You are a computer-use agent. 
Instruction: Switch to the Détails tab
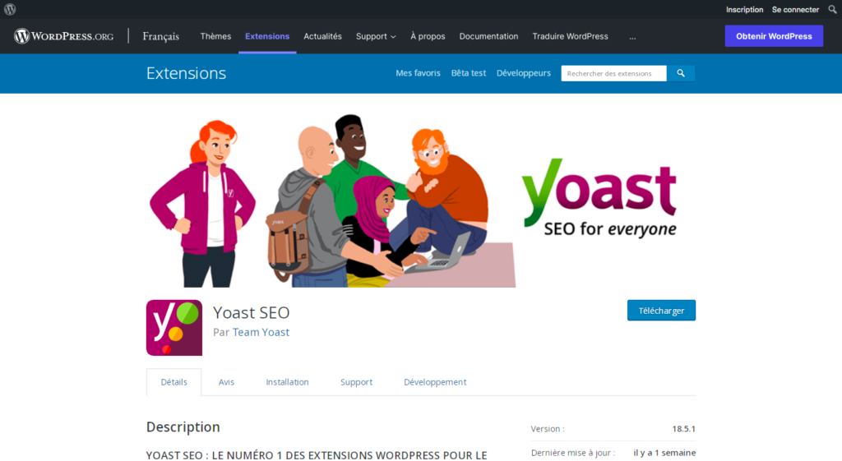174,382
